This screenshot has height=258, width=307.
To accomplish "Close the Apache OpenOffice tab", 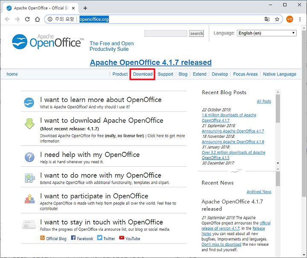I will point(73,8).
